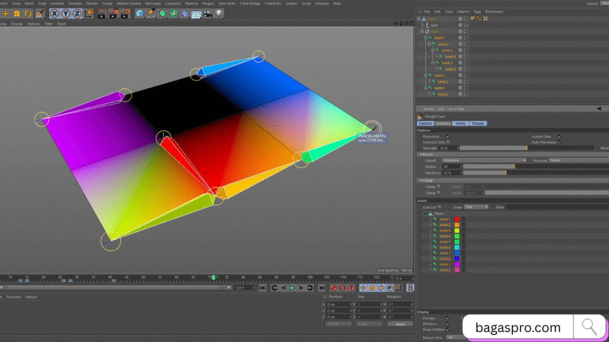Viewport: 609px width, 342px height.
Task: Click the Strength value input field
Action: click(448, 147)
